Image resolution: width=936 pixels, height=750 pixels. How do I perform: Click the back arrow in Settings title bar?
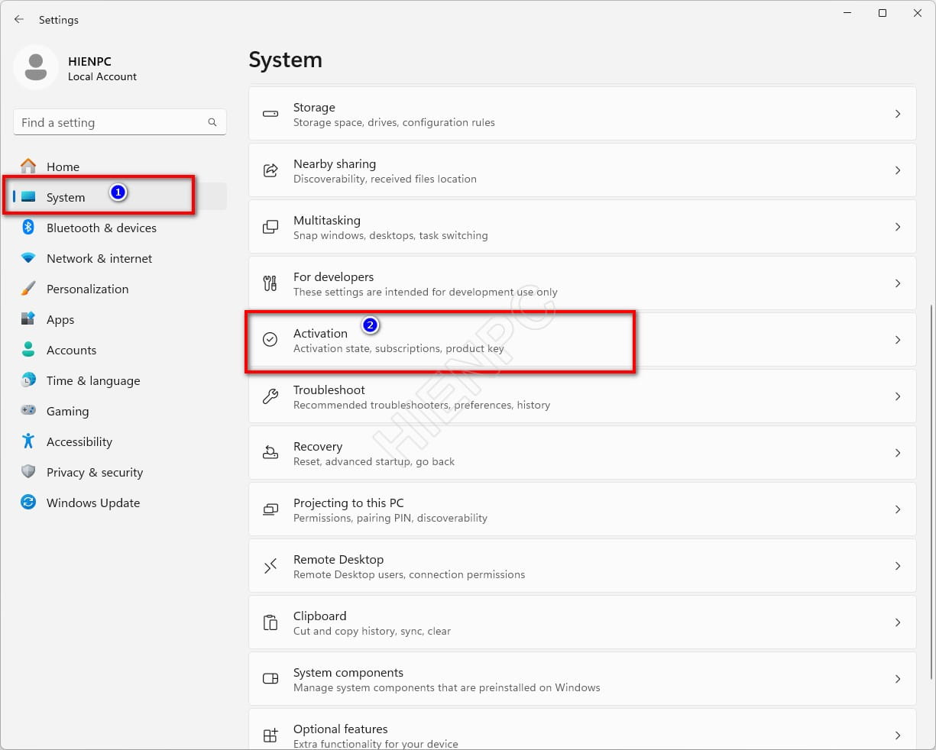coord(19,19)
